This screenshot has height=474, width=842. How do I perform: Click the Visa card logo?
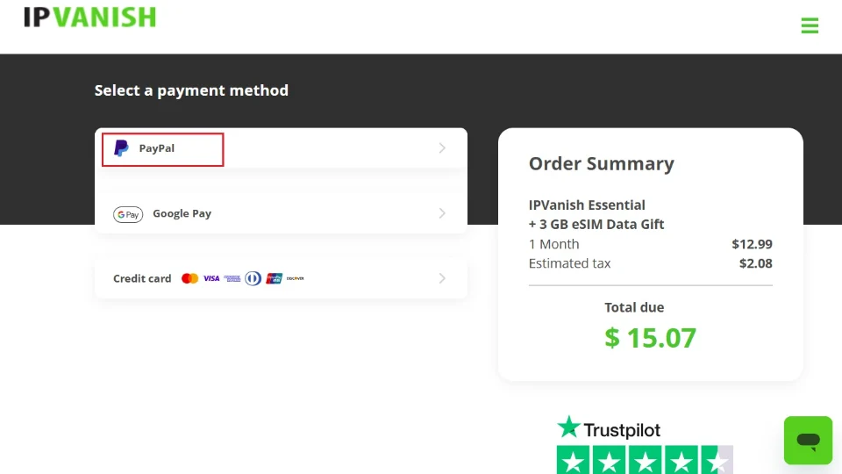coord(211,278)
